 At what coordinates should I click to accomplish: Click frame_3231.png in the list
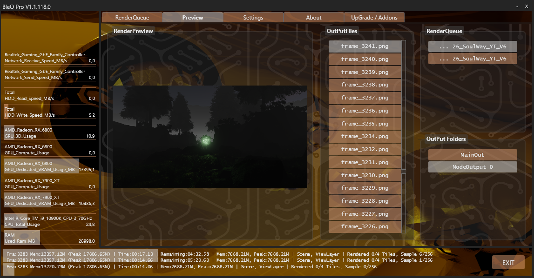365,162
